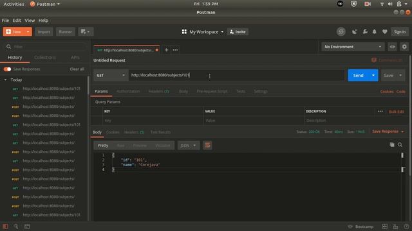
Task: Open the wrench settings icon
Action: coord(365,31)
